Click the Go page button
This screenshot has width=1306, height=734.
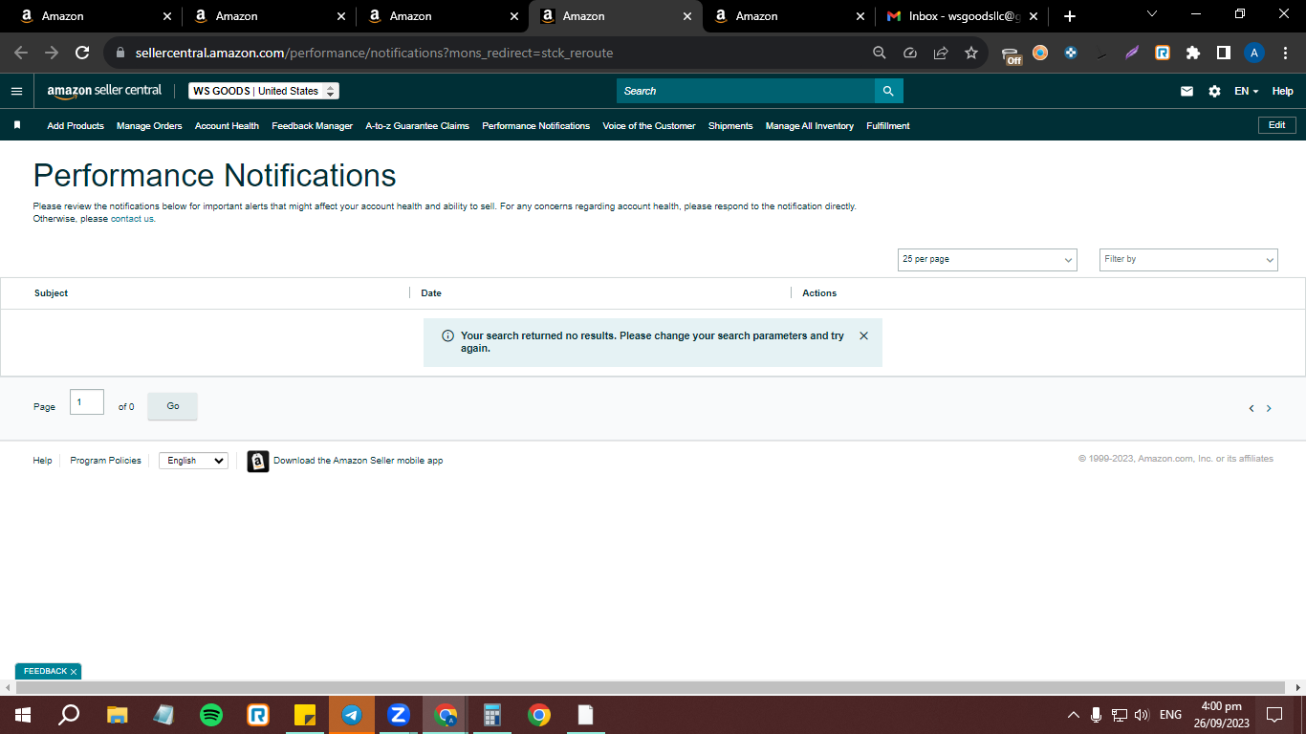[x=173, y=406]
